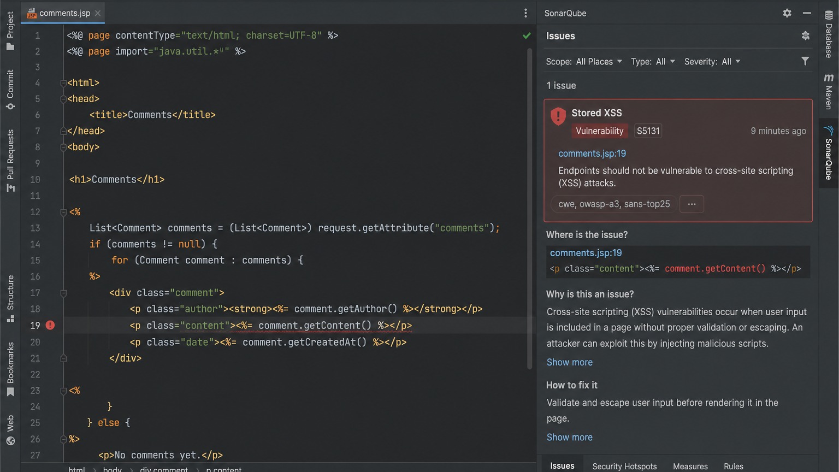Open the Structure tool window

pos(10,298)
